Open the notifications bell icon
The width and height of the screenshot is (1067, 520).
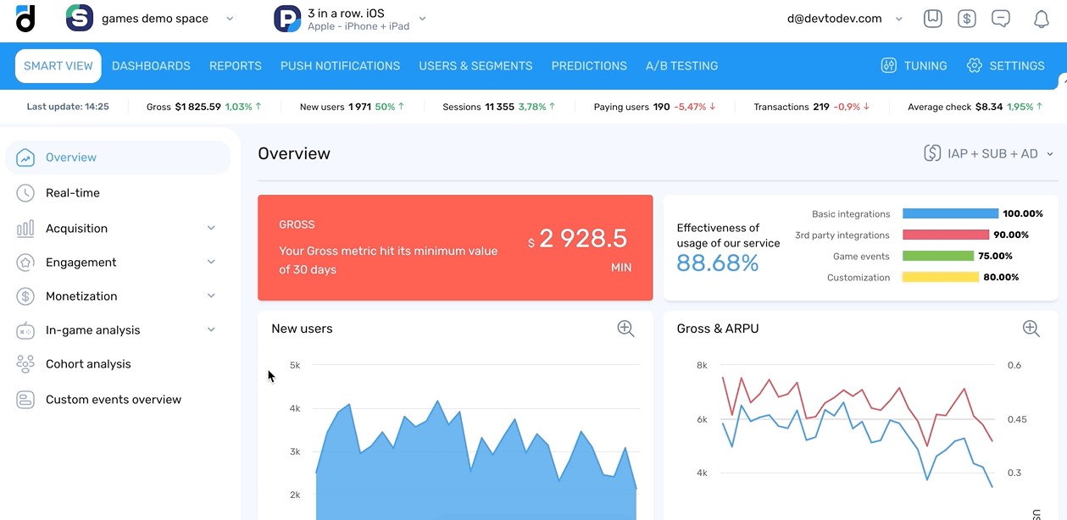click(x=1042, y=18)
